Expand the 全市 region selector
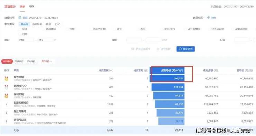Screen dimensions: 256x136 coord(211,18)
